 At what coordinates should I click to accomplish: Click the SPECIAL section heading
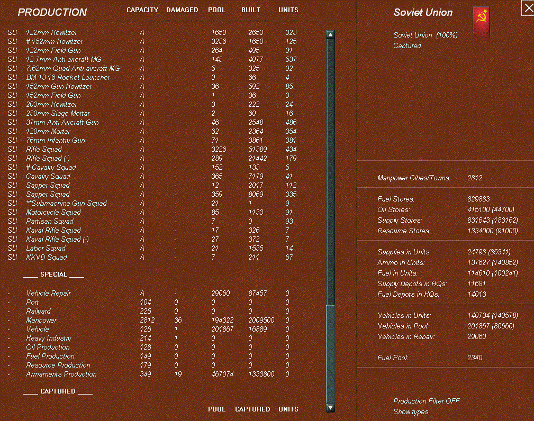(53, 274)
